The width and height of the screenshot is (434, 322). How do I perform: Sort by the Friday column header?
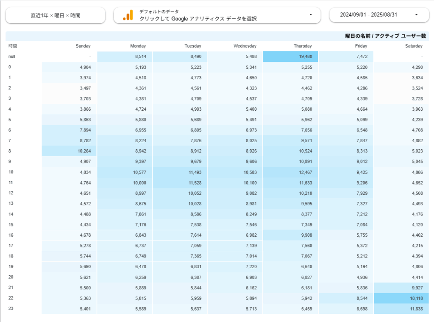point(361,46)
